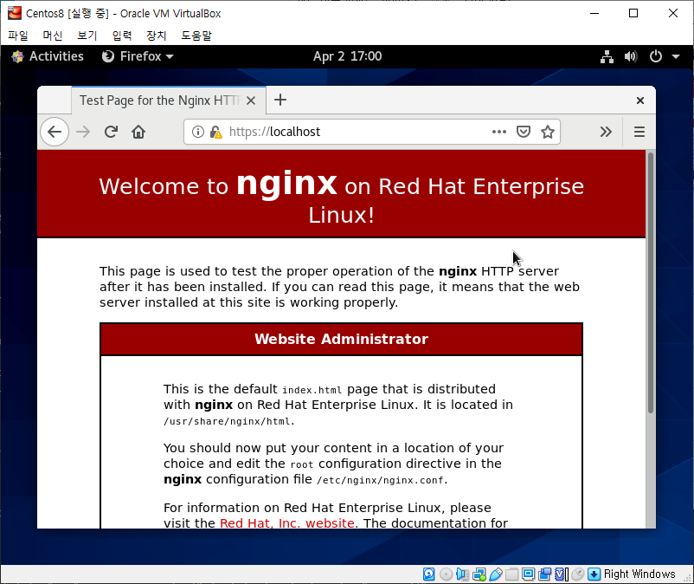Close the Firefox window with the X
This screenshot has height=584, width=694.
click(x=640, y=101)
